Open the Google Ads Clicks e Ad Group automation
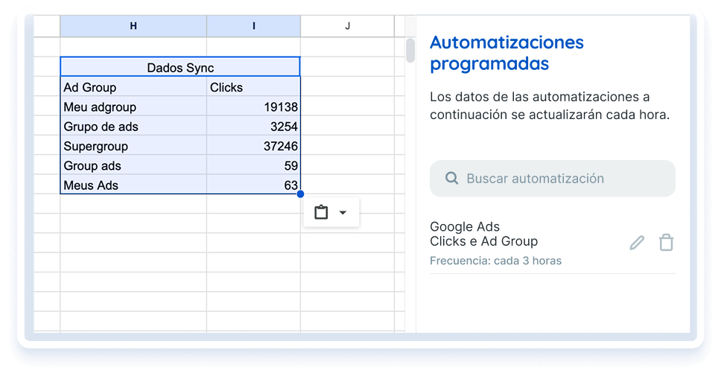This screenshot has height=376, width=721. click(484, 235)
